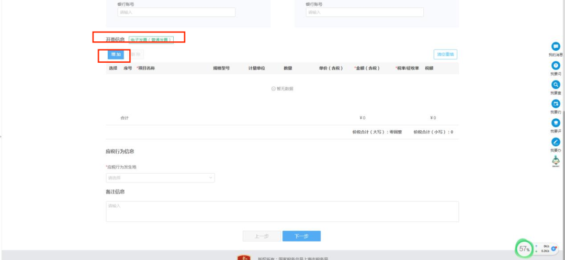The height and width of the screenshot is (260, 565).
Task: Focus the 备注信息 remarks text box
Action: click(282, 211)
